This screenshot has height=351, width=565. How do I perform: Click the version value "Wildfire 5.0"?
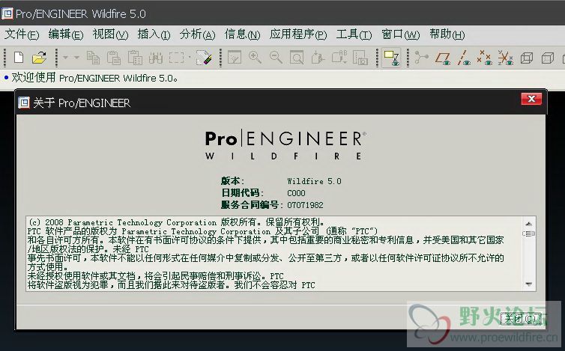pos(314,181)
